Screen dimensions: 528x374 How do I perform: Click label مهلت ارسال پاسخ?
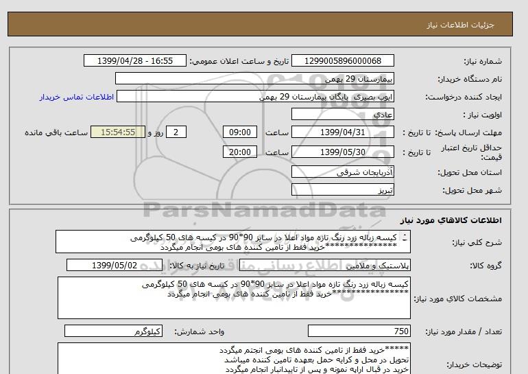click(x=468, y=132)
